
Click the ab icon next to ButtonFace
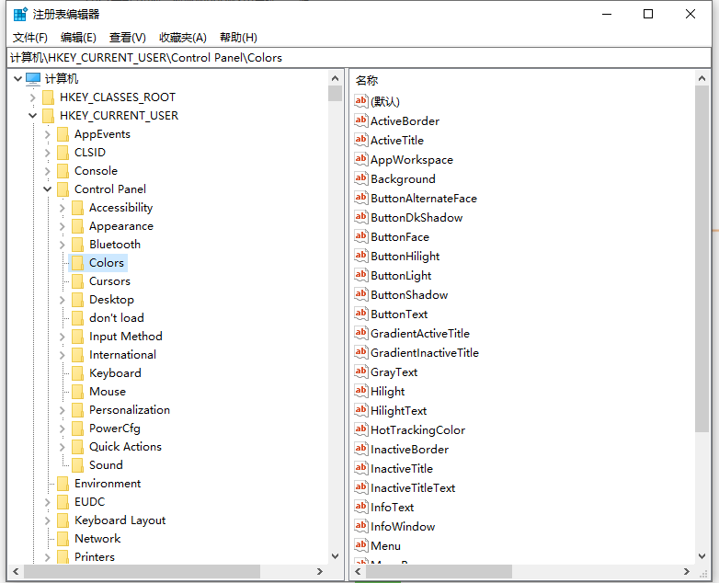(x=361, y=236)
